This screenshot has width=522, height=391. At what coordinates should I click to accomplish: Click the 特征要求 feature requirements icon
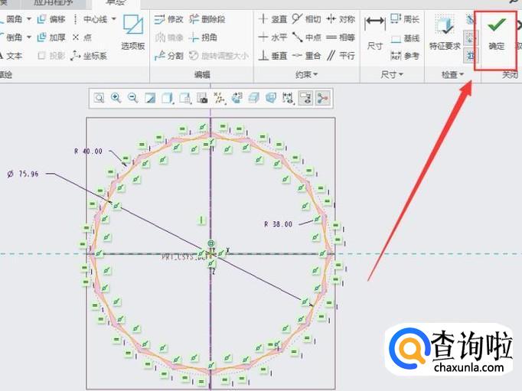pos(444,34)
